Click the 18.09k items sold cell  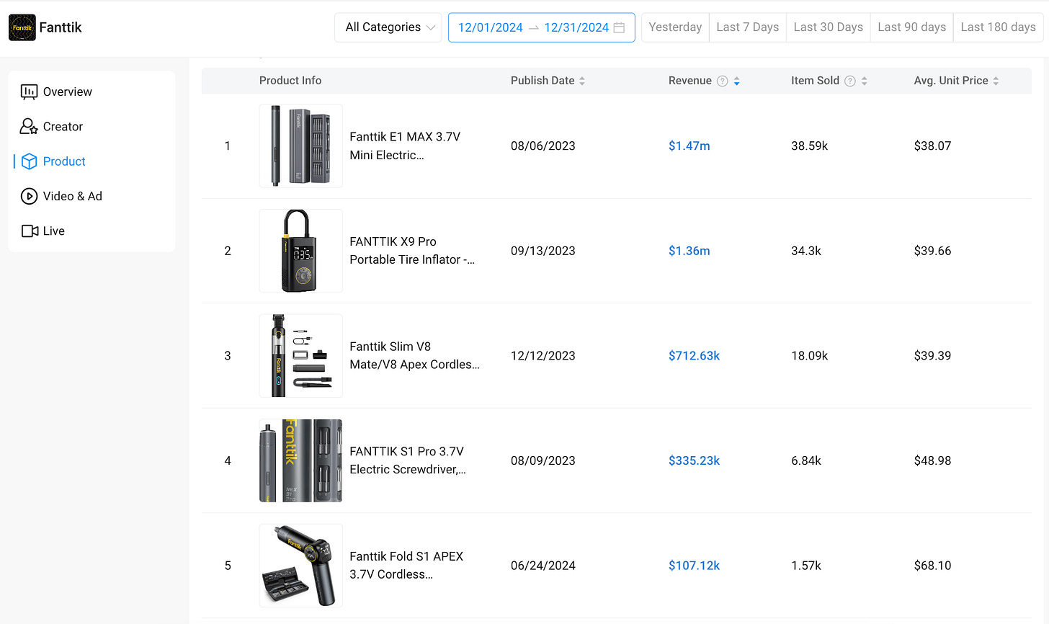point(810,355)
